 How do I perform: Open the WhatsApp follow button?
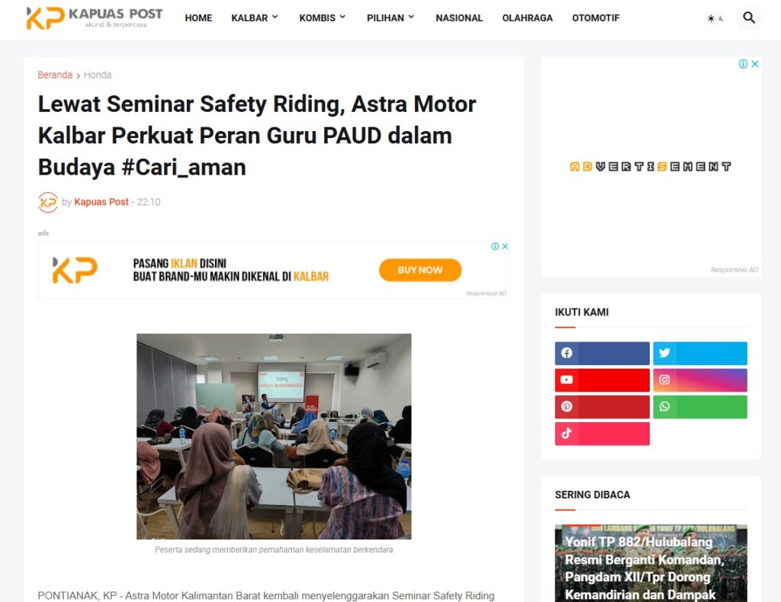pos(700,407)
